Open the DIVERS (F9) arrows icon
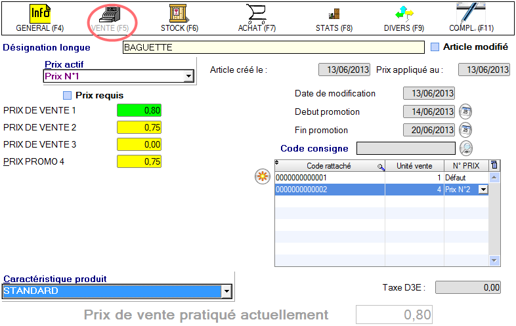The height and width of the screenshot is (326, 516). (404, 14)
